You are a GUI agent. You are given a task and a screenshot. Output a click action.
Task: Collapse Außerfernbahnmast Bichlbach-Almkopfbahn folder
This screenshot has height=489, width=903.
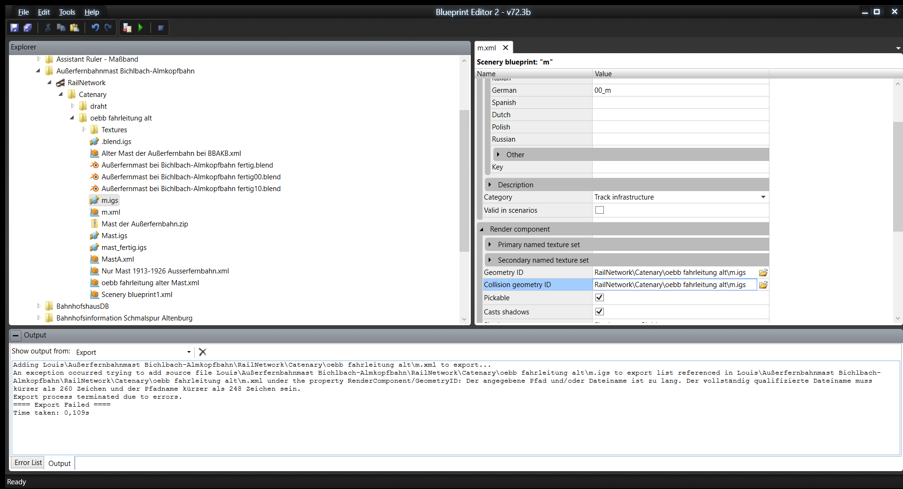[x=39, y=71]
